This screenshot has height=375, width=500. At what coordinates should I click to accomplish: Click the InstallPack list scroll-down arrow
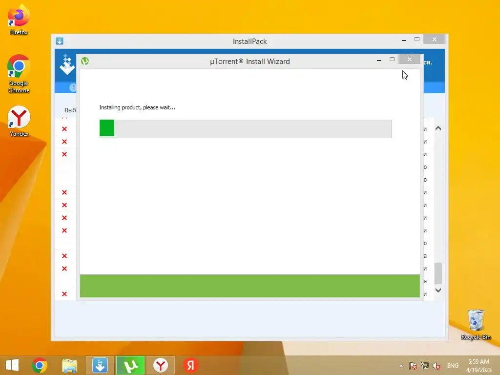(x=438, y=290)
